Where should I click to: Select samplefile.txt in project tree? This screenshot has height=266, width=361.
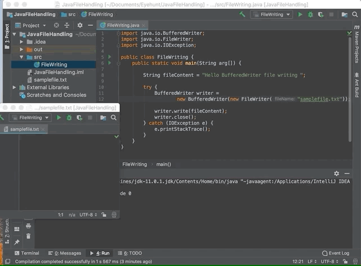(47, 80)
